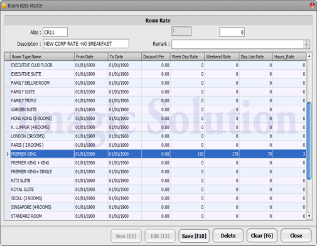
Task: Close window with the red button
Action: [x=312, y=5]
